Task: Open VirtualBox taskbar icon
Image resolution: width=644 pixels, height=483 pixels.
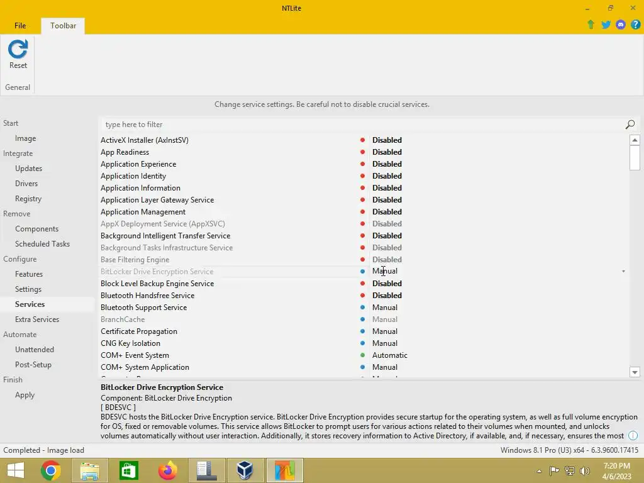Action: tap(245, 470)
